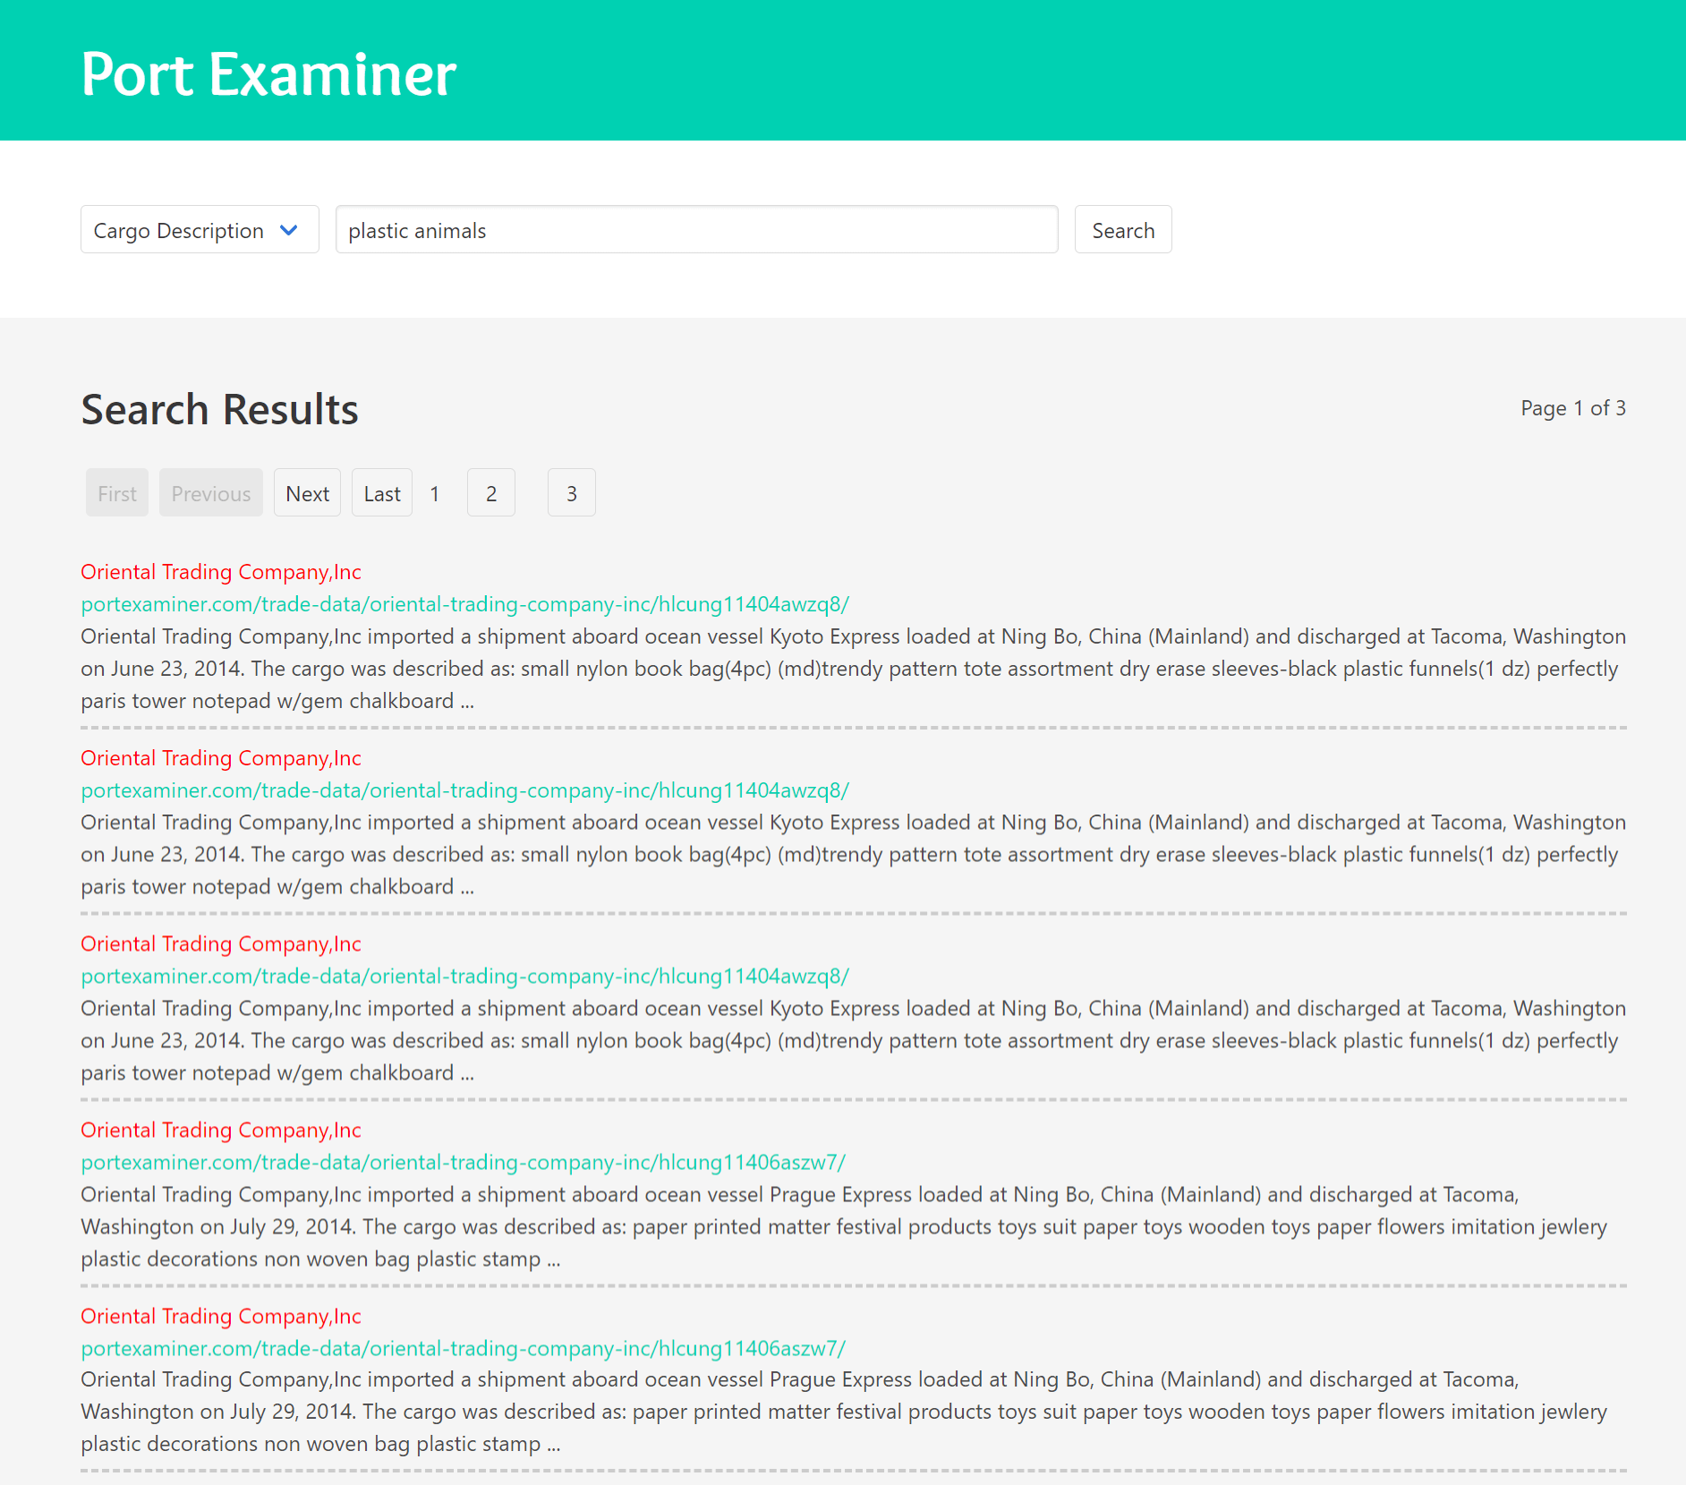The width and height of the screenshot is (1686, 1485).
Task: Open first hlcung11404awzq8 result URL
Action: coord(464,604)
